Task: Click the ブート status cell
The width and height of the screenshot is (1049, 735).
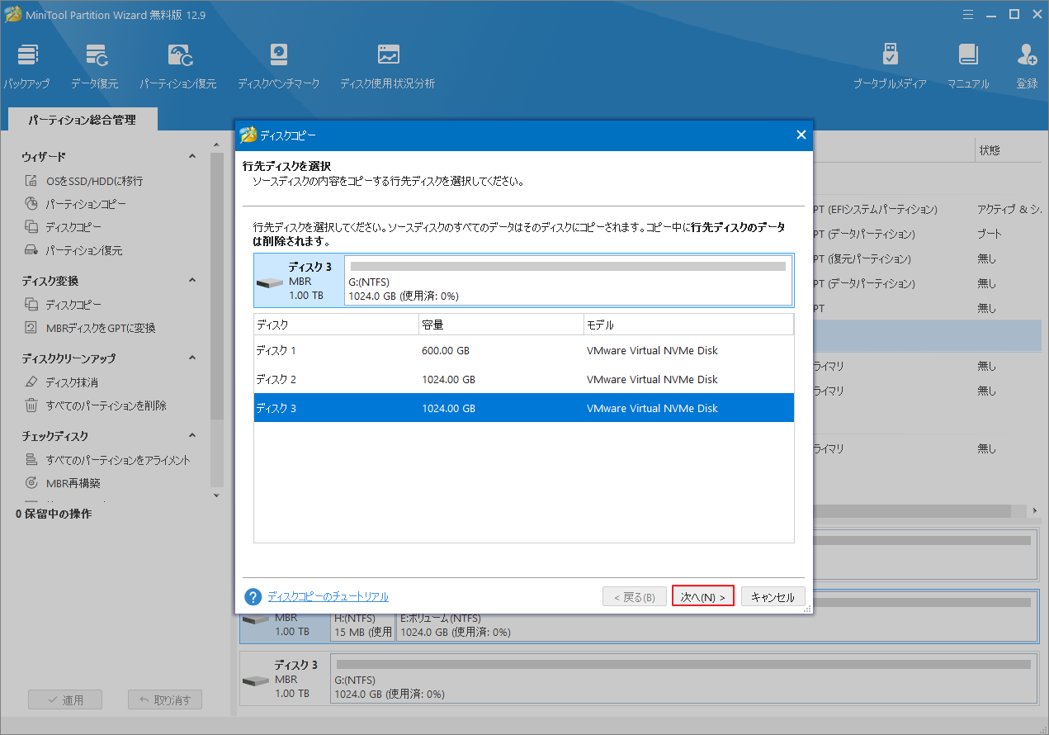Action: click(x=990, y=234)
